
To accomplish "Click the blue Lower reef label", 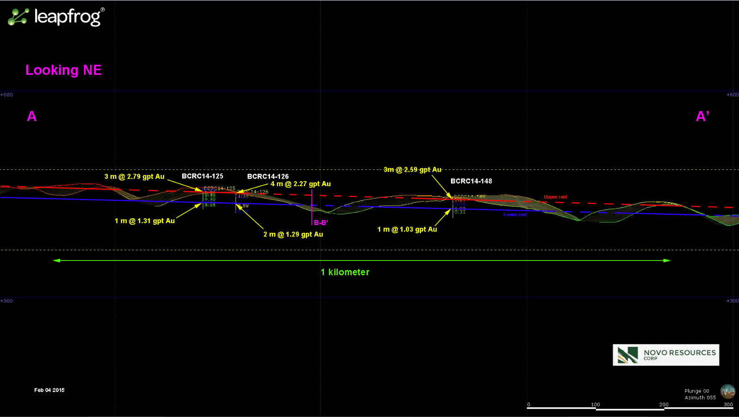I will pyautogui.click(x=515, y=215).
